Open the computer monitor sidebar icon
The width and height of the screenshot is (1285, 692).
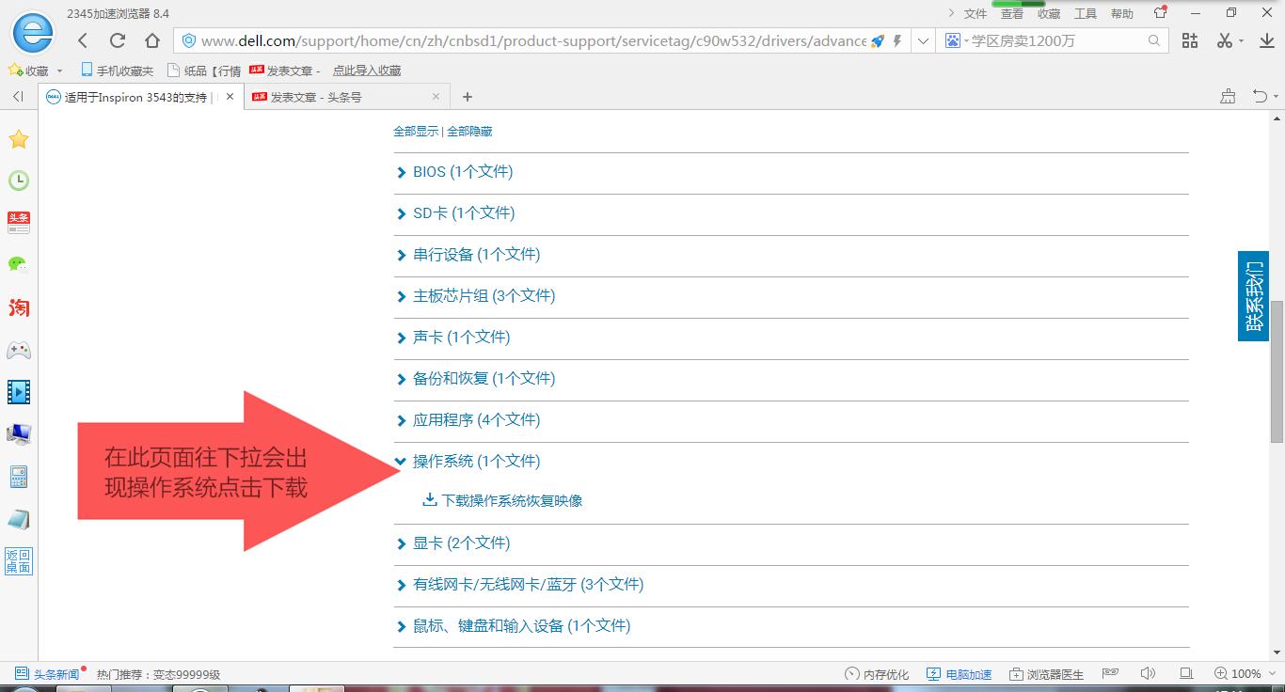coord(19,433)
